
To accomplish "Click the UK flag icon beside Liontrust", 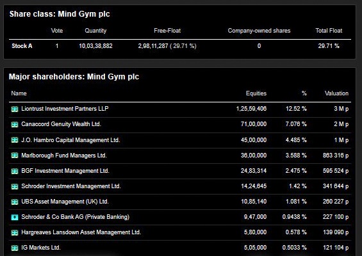I will click(x=15, y=109).
